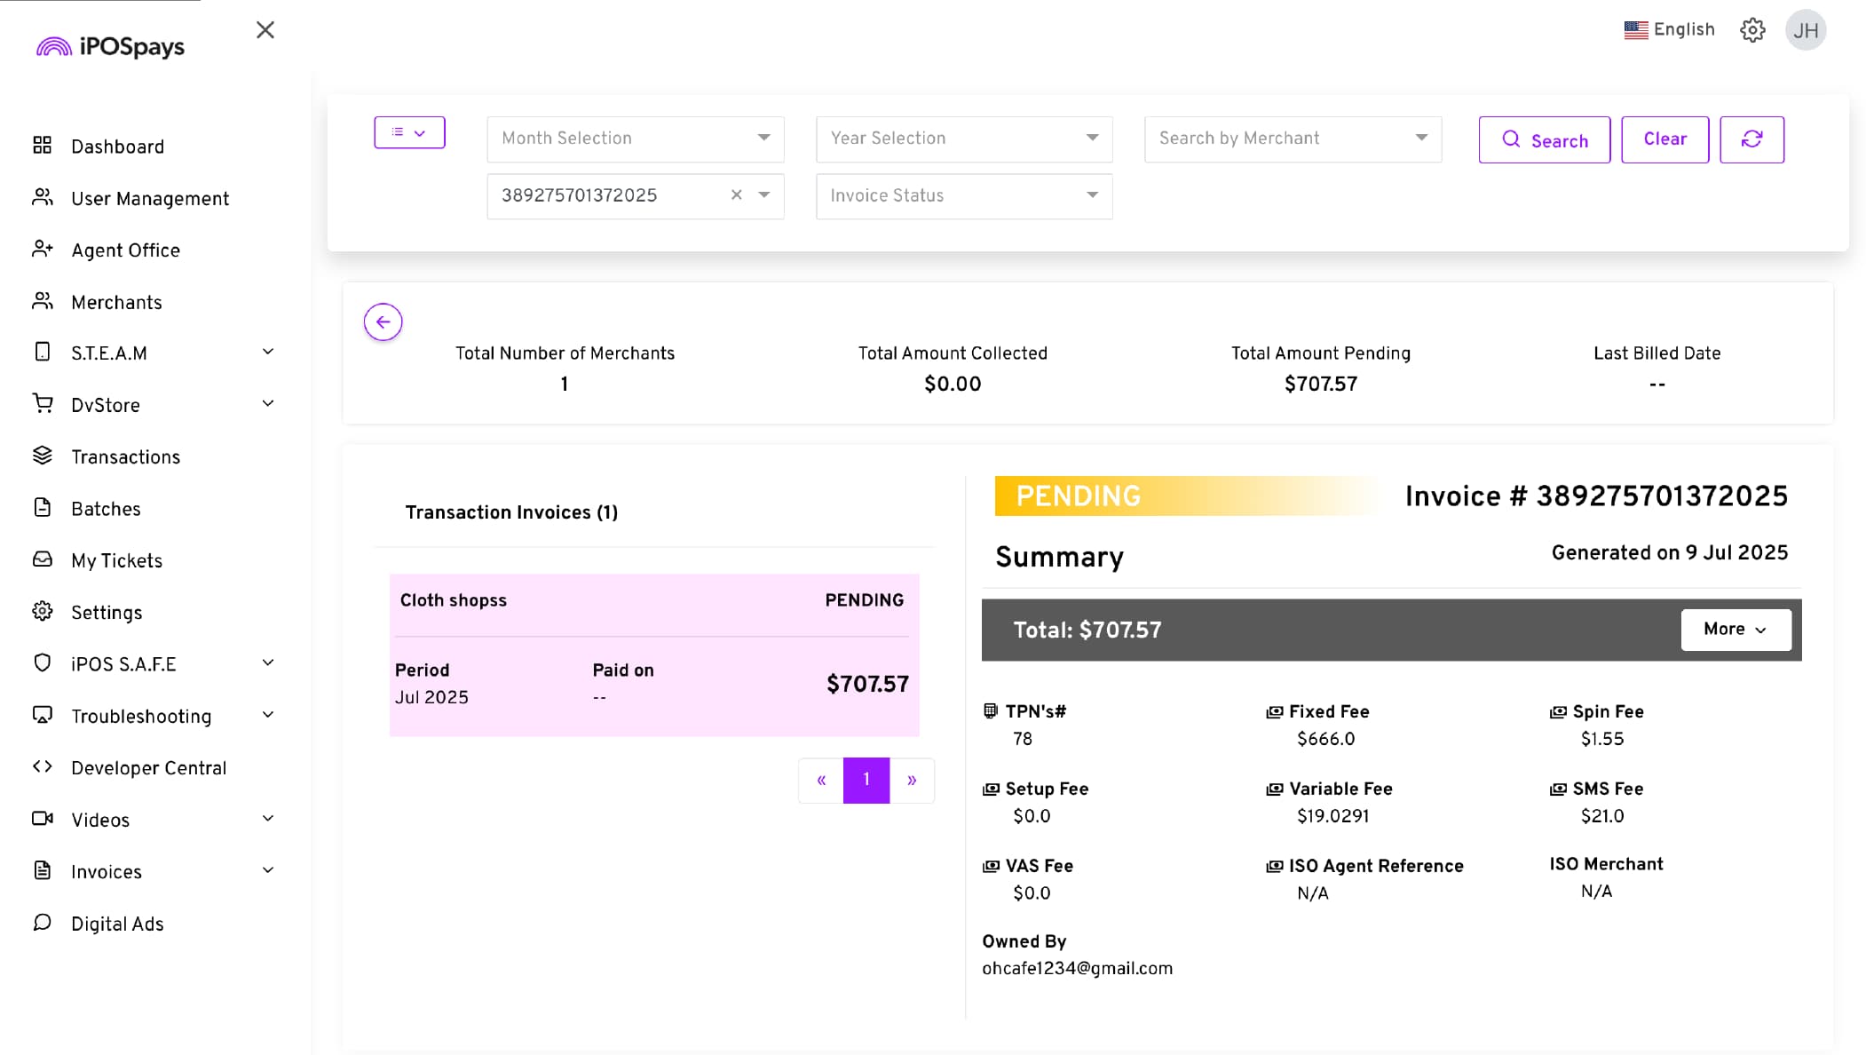Open Digital Ads from sidebar

(x=117, y=924)
